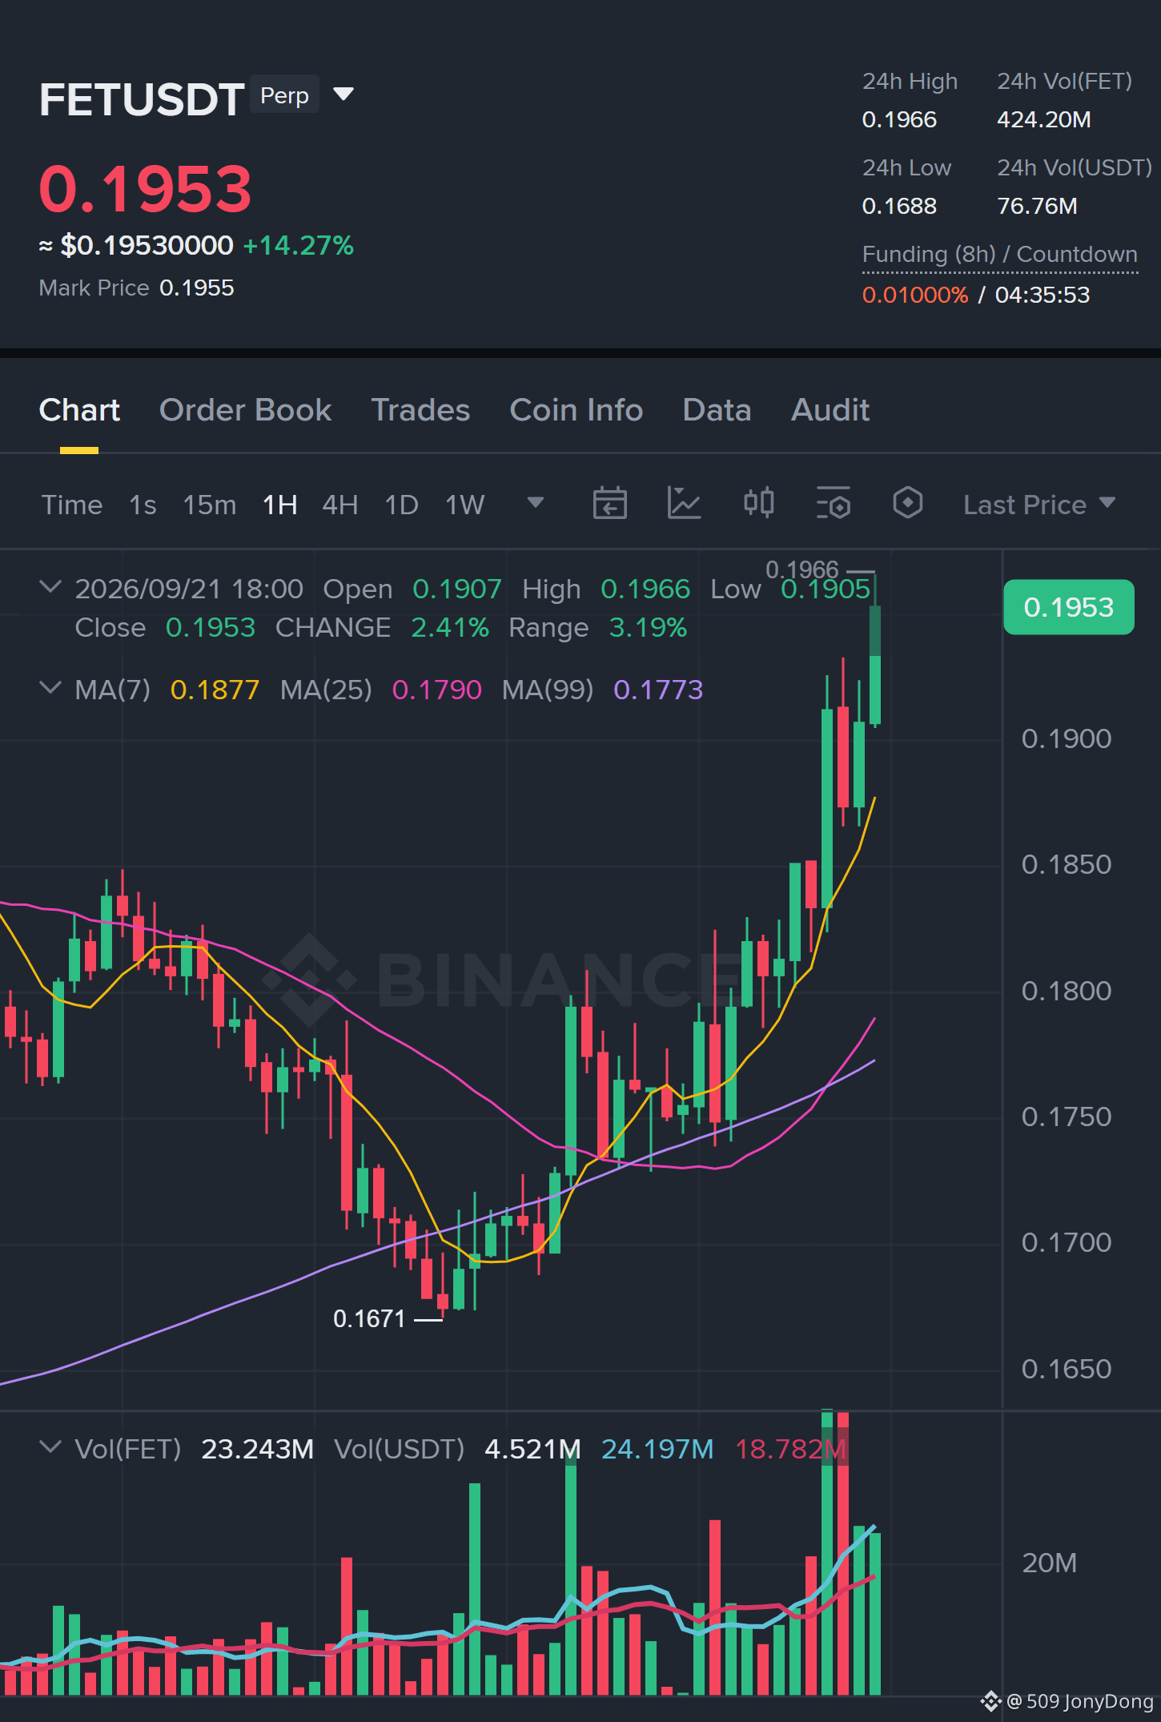1161x1722 pixels.
Task: Open the Coin Info tab
Action: pos(576,410)
